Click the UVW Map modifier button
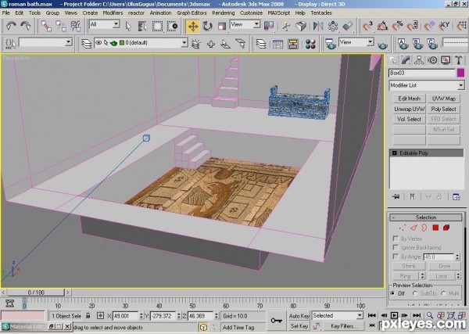 (x=443, y=99)
